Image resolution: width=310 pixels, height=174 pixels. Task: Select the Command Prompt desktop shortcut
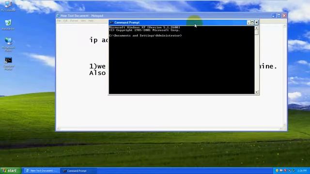tap(8, 63)
